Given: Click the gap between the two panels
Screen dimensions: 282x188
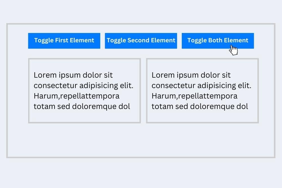Looking at the screenshot, I should (x=143, y=90).
